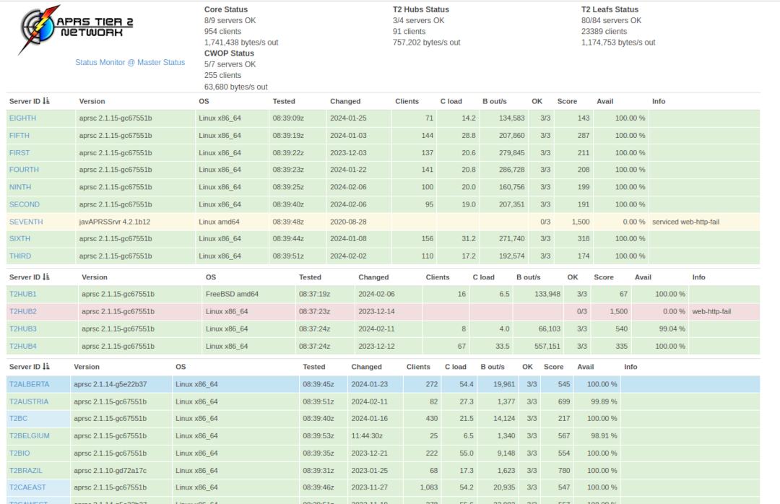Open the T2HUB3 server link
Screen dimensions: 780x504
coord(23,329)
